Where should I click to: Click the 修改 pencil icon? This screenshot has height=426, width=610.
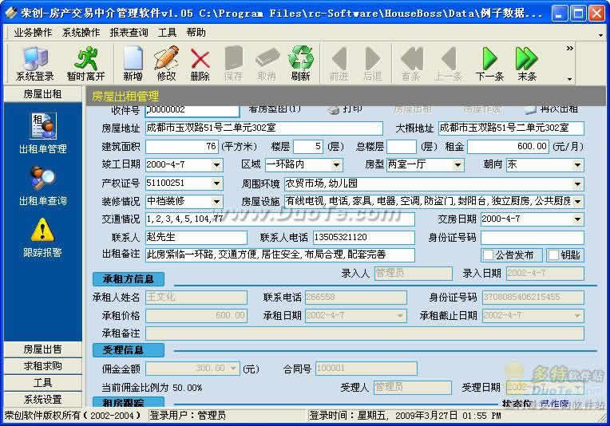[167, 63]
